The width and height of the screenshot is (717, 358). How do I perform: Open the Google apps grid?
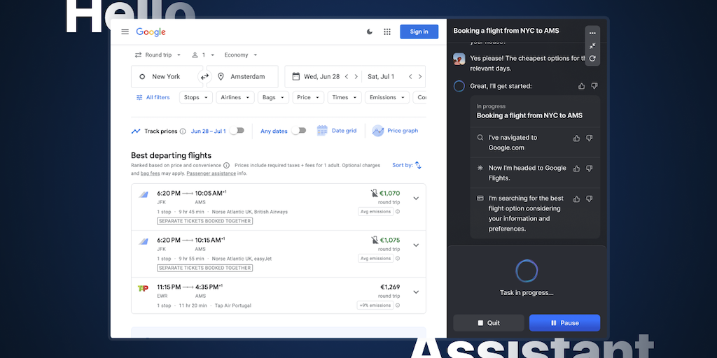[x=387, y=31]
